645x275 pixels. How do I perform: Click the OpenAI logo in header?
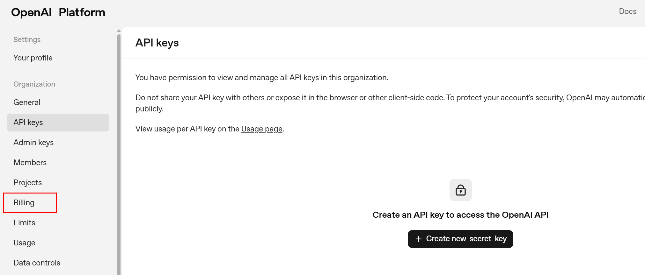point(31,12)
